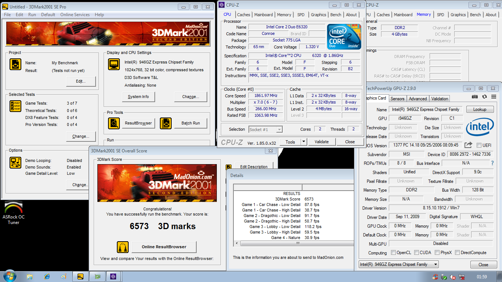Click the BIOS export share icon

pyautogui.click(x=469, y=145)
